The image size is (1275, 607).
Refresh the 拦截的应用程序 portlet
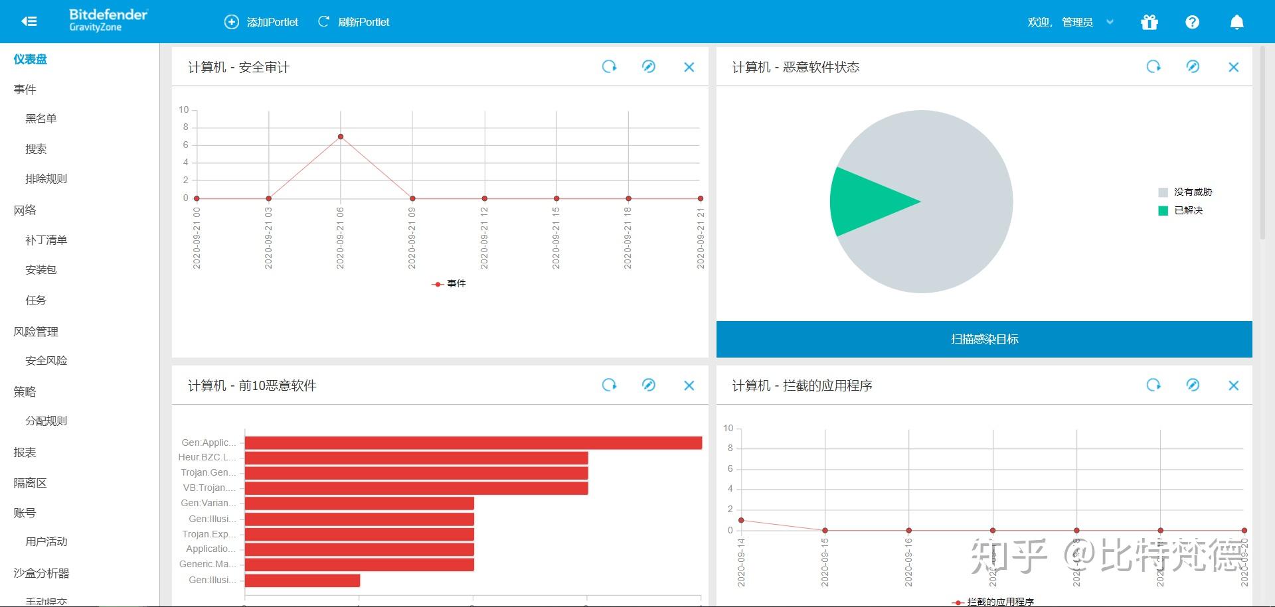(1154, 385)
